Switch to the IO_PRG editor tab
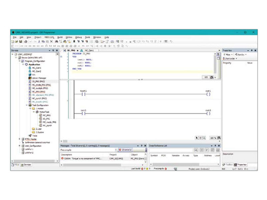The height and width of the screenshot is (200, 267). click(x=71, y=51)
